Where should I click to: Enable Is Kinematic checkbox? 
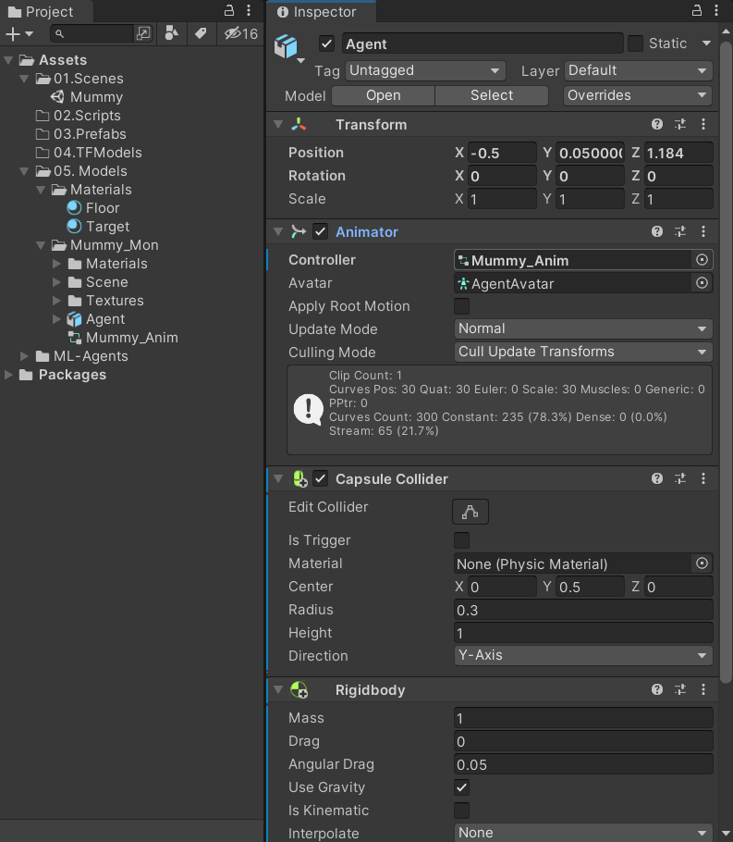pyautogui.click(x=461, y=811)
